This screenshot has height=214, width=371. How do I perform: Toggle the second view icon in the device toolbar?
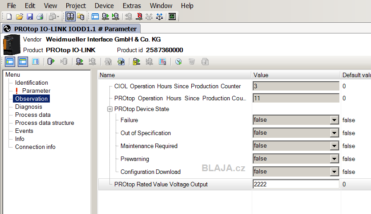pos(23,62)
